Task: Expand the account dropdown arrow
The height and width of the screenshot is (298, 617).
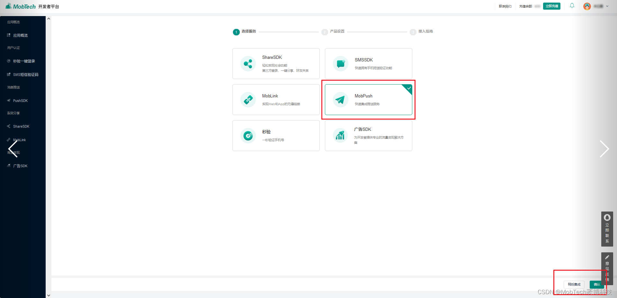Action: [607, 6]
